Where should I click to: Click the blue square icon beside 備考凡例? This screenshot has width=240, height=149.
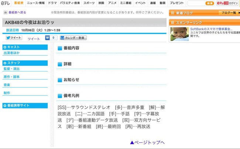(60, 96)
